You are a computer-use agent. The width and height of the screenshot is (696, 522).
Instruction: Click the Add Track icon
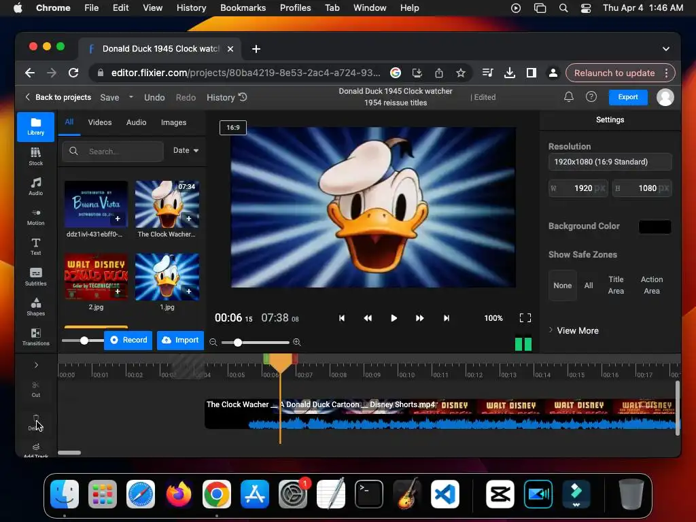coord(35,450)
